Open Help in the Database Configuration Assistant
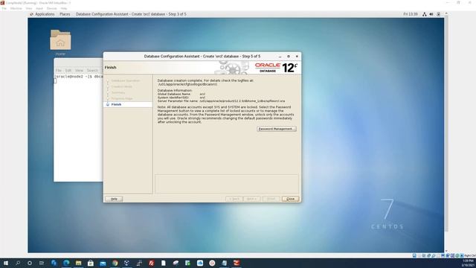Screen dimensions: 476x268 (x=114, y=199)
